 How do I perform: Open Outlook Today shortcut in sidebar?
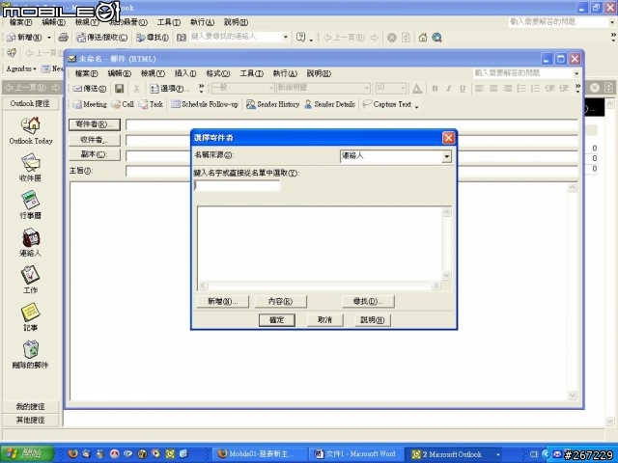coord(31,131)
